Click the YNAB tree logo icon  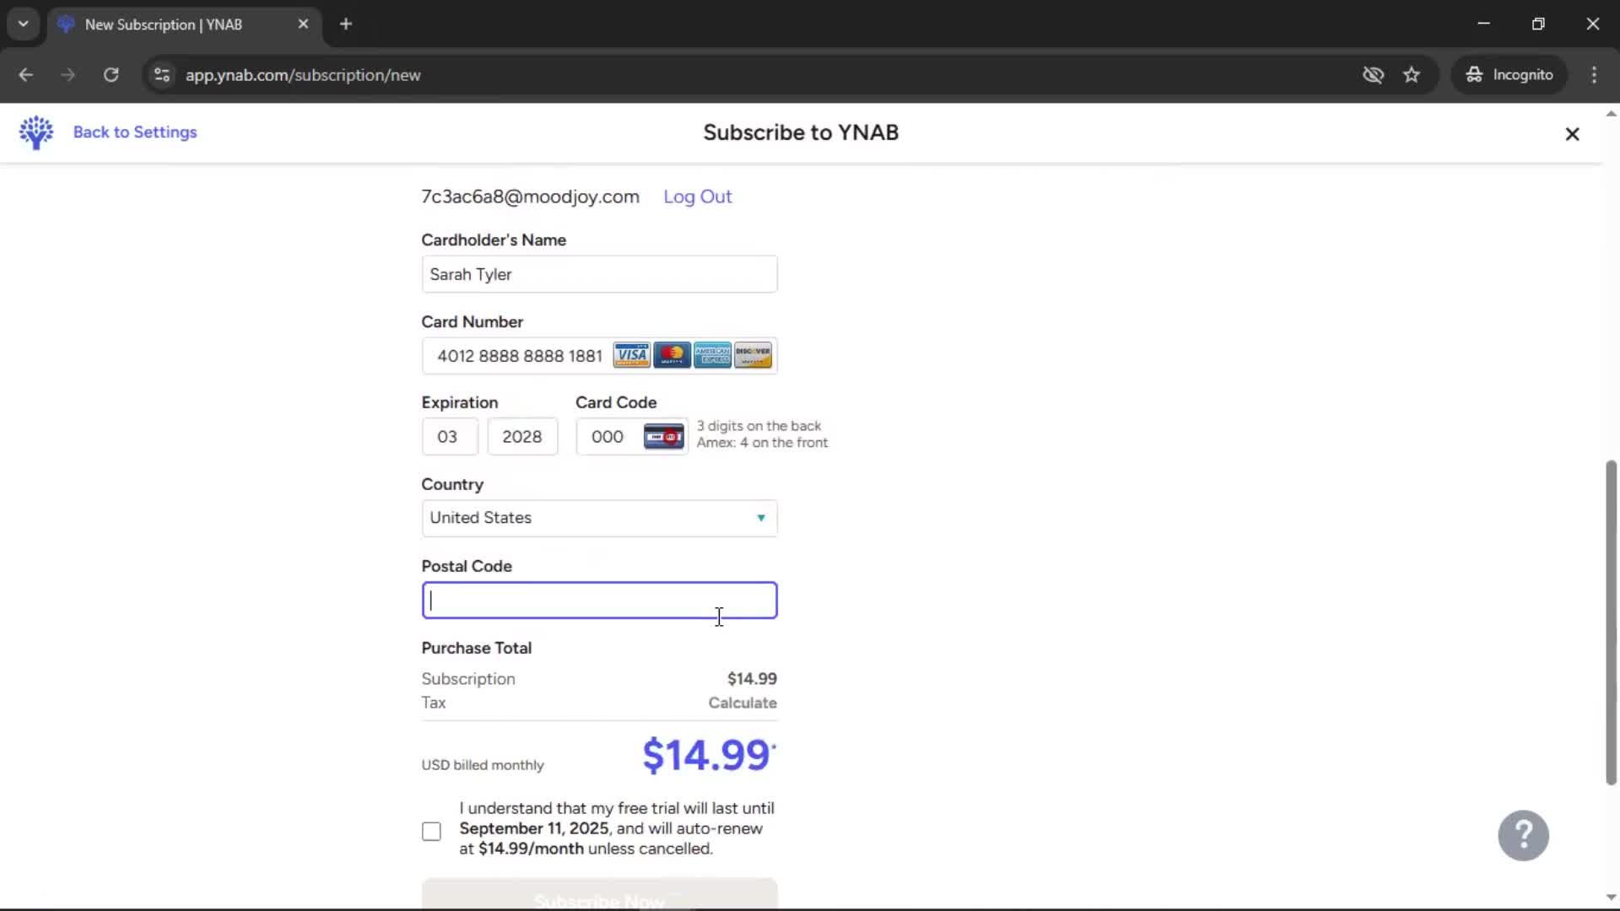click(x=36, y=132)
